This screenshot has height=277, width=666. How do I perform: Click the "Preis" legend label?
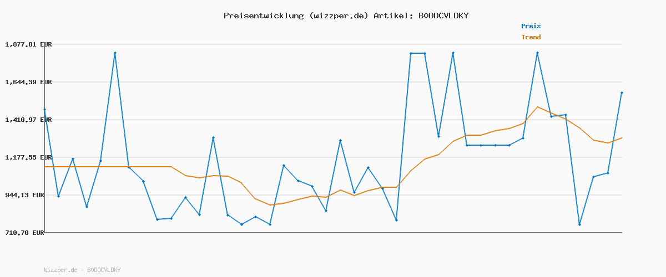pos(531,26)
